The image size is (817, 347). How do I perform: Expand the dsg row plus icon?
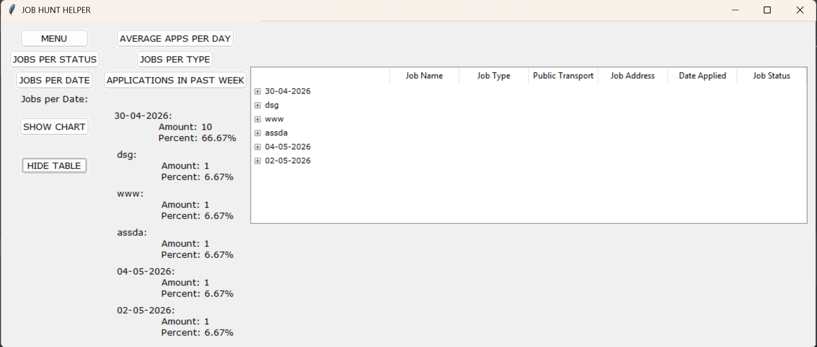click(x=258, y=105)
